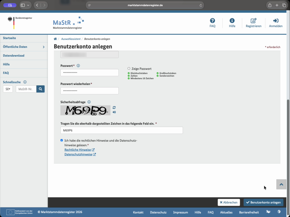Jump to top with the up-arrow button
Image resolution: width=290 pixels, height=217 pixels.
coord(281,184)
